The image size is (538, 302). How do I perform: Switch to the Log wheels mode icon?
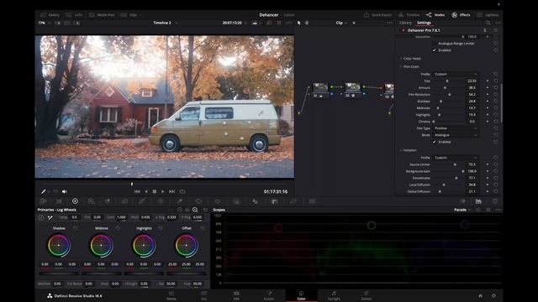click(195, 210)
